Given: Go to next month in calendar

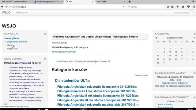Looking at the screenshot, I should (x=194, y=38).
